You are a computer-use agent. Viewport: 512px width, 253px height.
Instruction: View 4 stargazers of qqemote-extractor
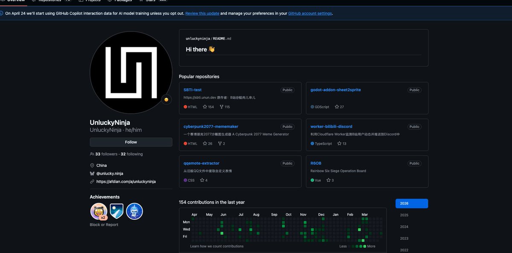coord(204,180)
